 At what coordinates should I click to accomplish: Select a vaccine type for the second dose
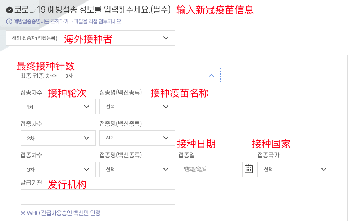pos(137,138)
